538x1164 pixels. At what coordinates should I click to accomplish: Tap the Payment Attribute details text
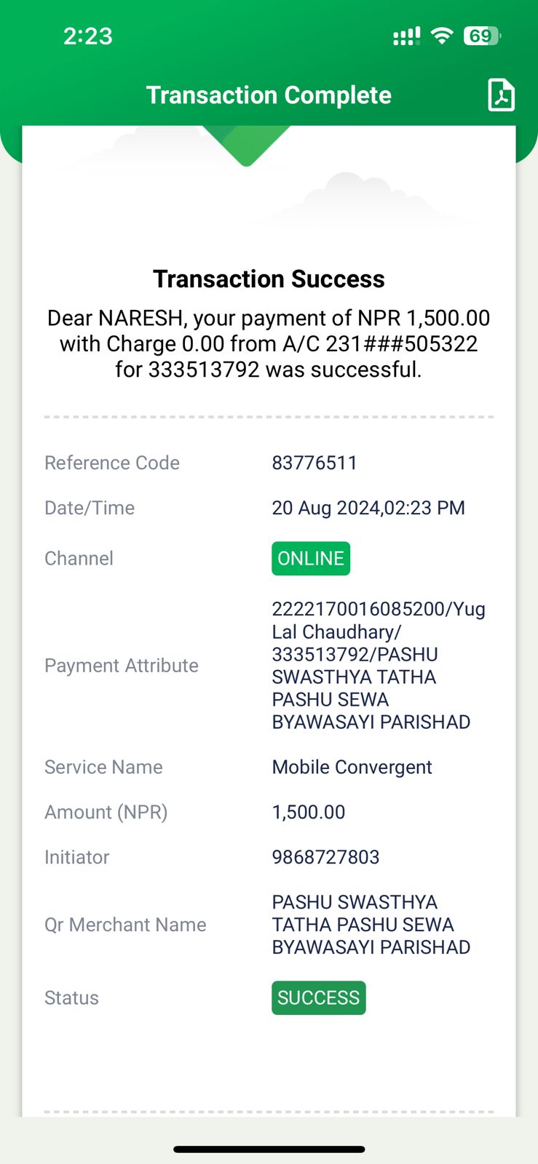379,666
